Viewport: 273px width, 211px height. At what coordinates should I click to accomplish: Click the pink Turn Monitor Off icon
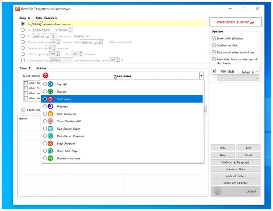[50, 121]
